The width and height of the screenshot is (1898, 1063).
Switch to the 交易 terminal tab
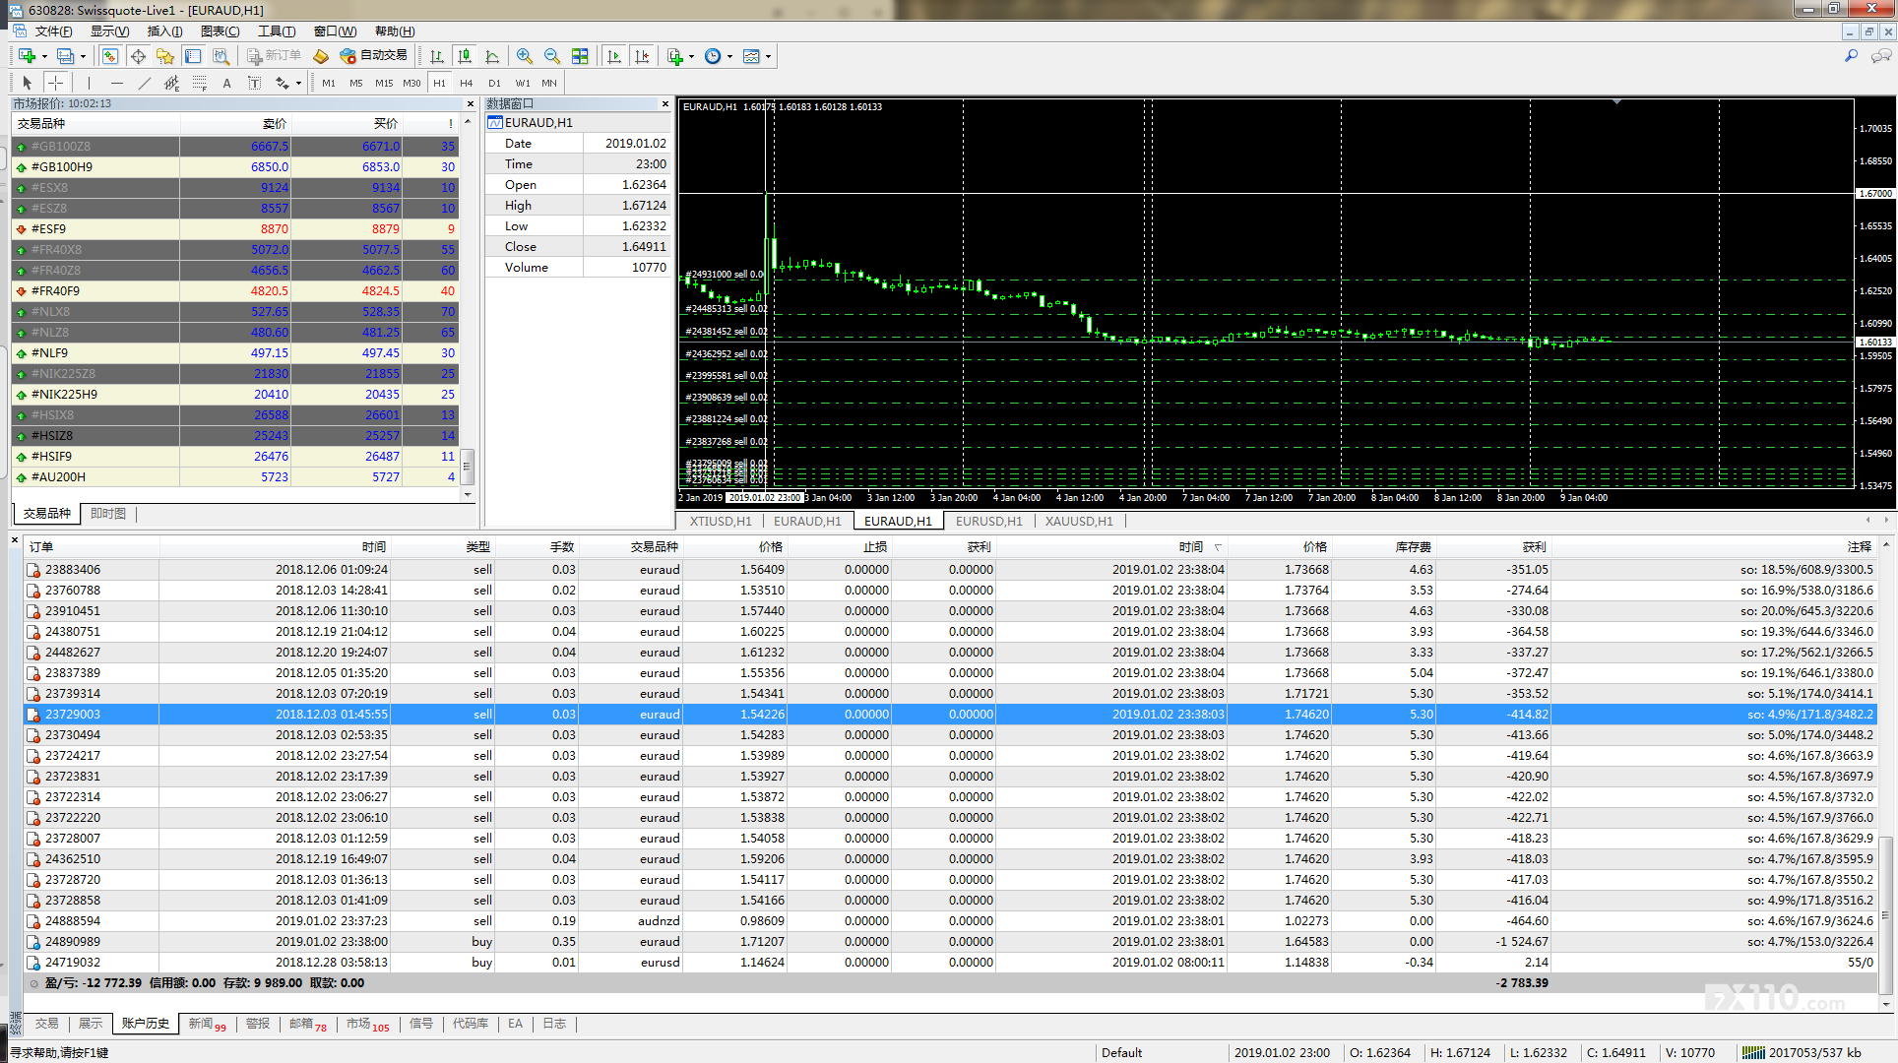point(46,1024)
